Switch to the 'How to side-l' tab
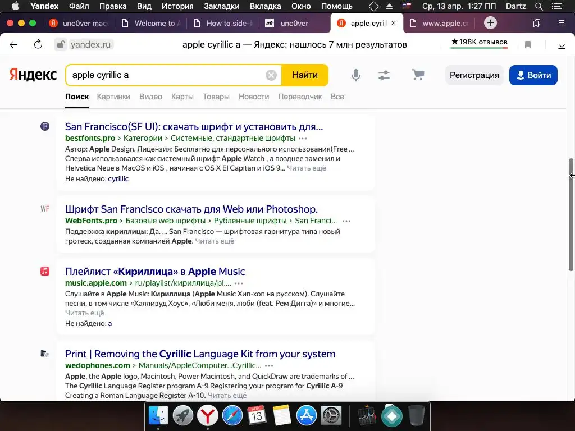The width and height of the screenshot is (575, 431). pos(223,23)
